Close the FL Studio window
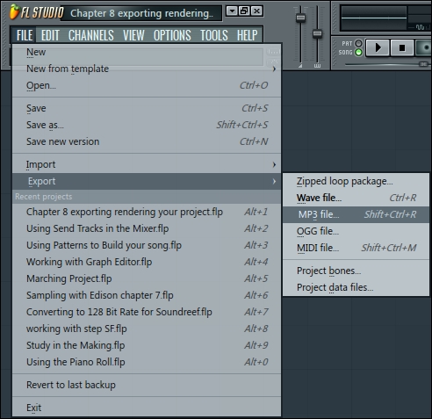 (256, 11)
